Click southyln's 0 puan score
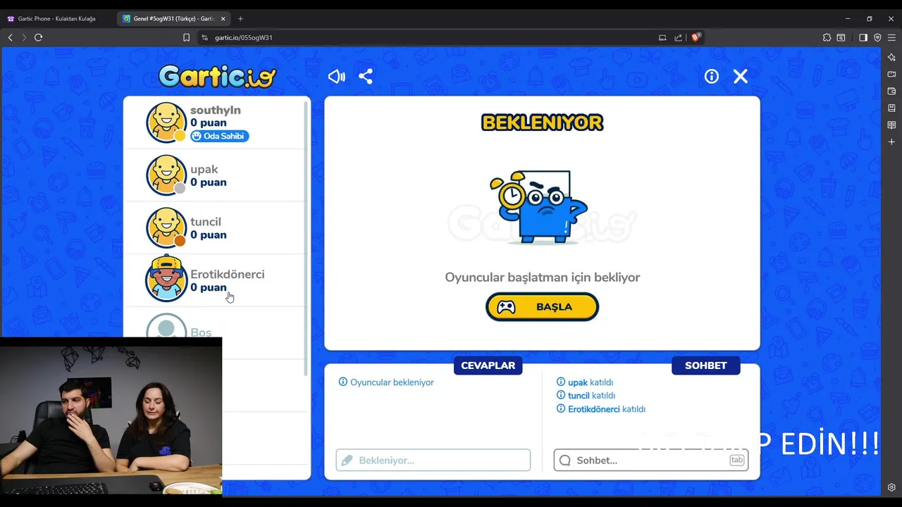This screenshot has height=507, width=902. coord(209,123)
